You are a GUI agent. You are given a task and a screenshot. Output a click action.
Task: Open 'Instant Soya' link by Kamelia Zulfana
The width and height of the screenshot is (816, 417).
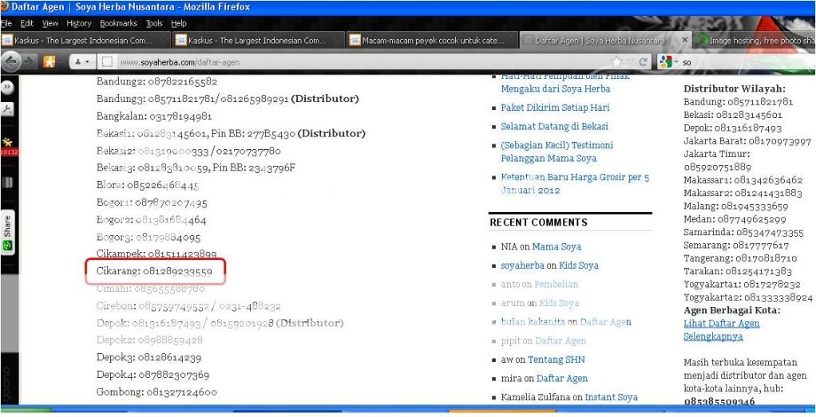point(611,397)
